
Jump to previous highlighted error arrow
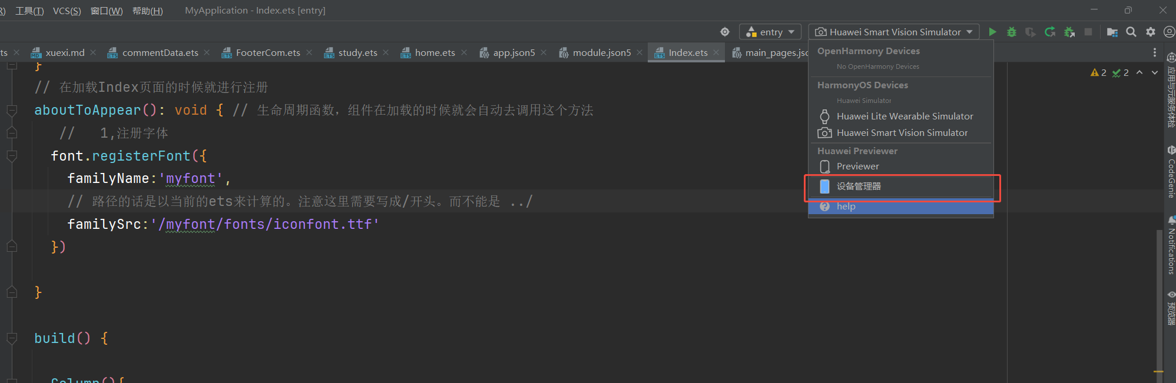[1139, 72]
